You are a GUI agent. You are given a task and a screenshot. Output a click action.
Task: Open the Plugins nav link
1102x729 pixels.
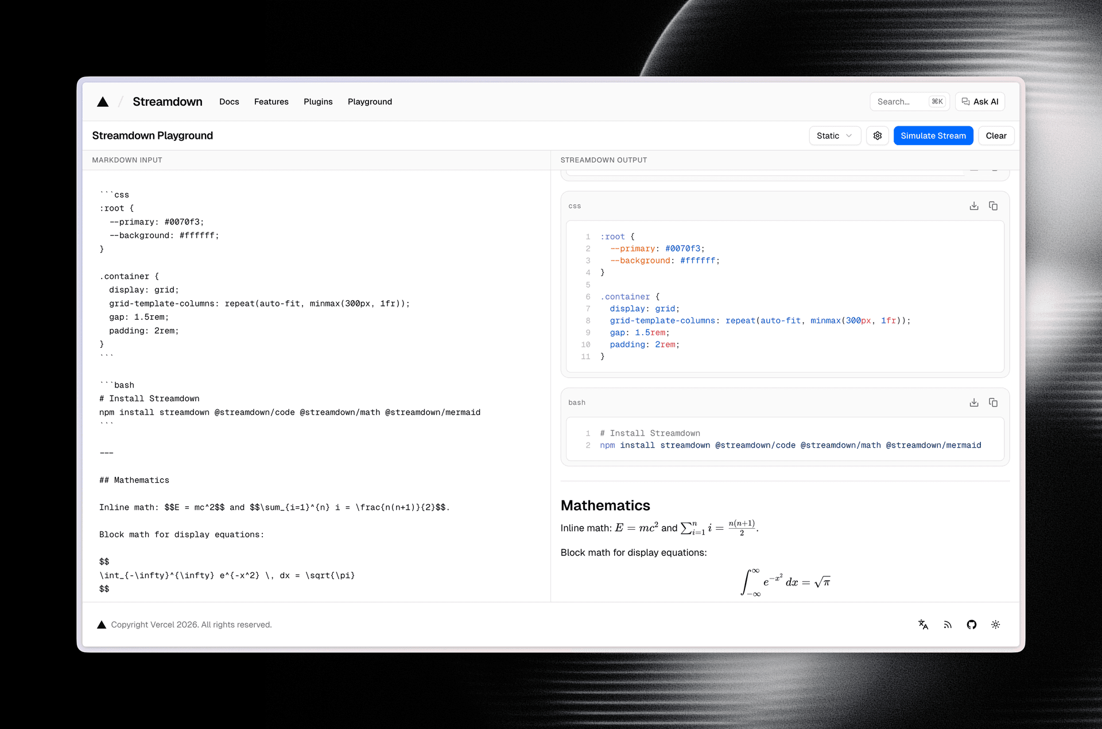pos(318,102)
